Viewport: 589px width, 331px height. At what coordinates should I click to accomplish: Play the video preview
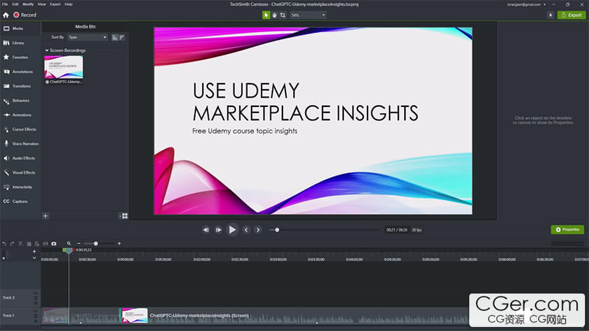[x=232, y=229]
